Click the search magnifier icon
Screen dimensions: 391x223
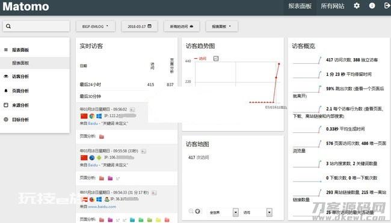tap(8, 26)
